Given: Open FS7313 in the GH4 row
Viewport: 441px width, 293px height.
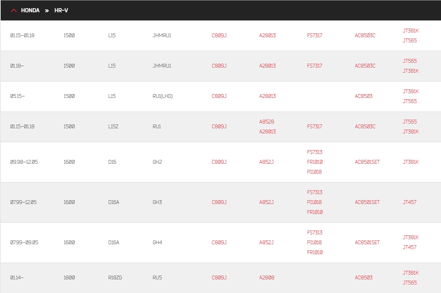Looking at the screenshot, I should tap(315, 233).
